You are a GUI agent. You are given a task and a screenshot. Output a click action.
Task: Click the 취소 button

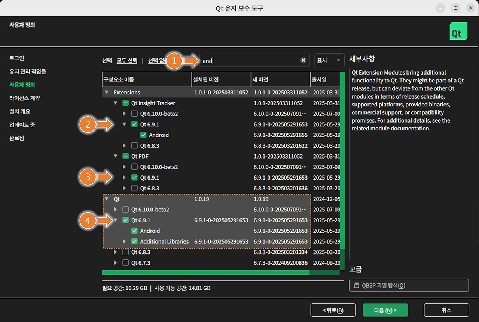[446, 310]
